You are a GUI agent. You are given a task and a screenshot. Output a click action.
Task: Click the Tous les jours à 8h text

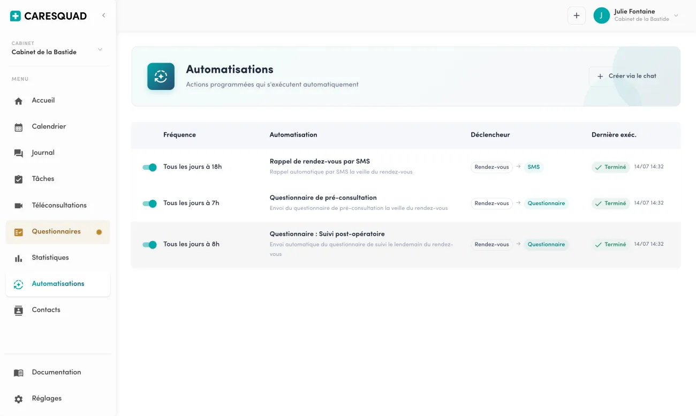pyautogui.click(x=191, y=245)
